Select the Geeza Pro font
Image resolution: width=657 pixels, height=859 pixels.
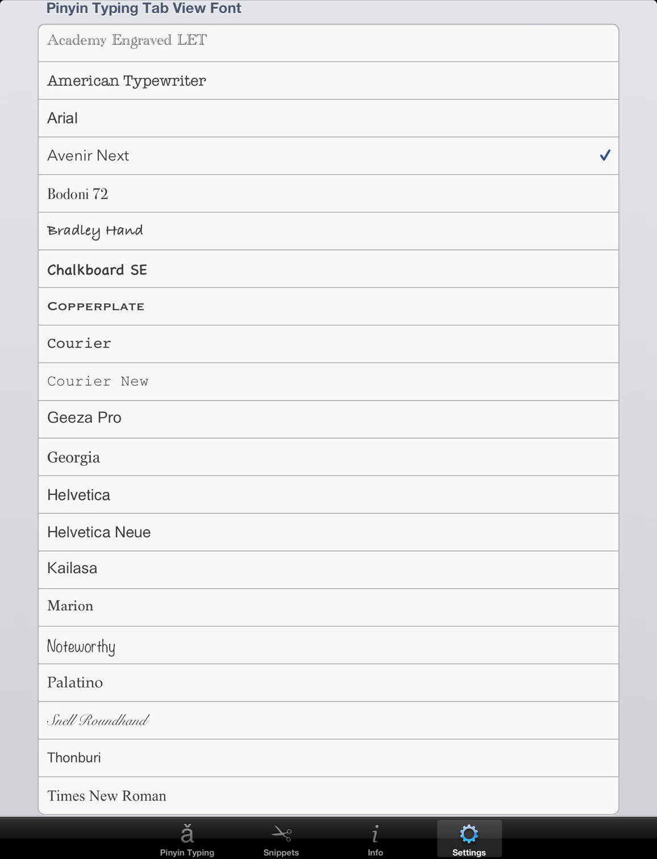pos(328,419)
